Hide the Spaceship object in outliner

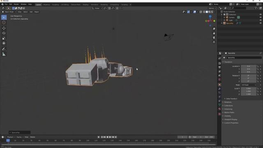[x=261, y=23]
